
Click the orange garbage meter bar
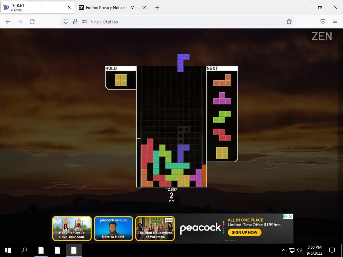coord(204,175)
